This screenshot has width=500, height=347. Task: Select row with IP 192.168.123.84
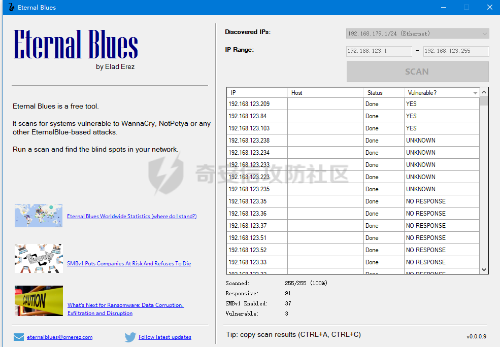353,116
